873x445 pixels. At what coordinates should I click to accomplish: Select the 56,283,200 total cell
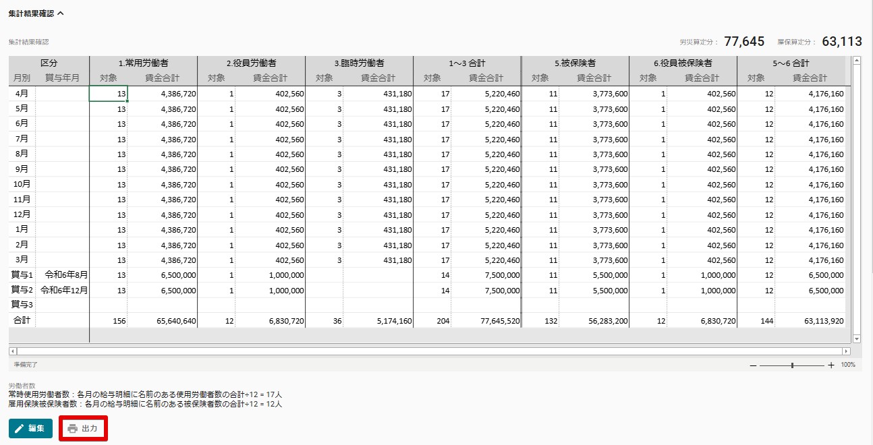click(594, 321)
